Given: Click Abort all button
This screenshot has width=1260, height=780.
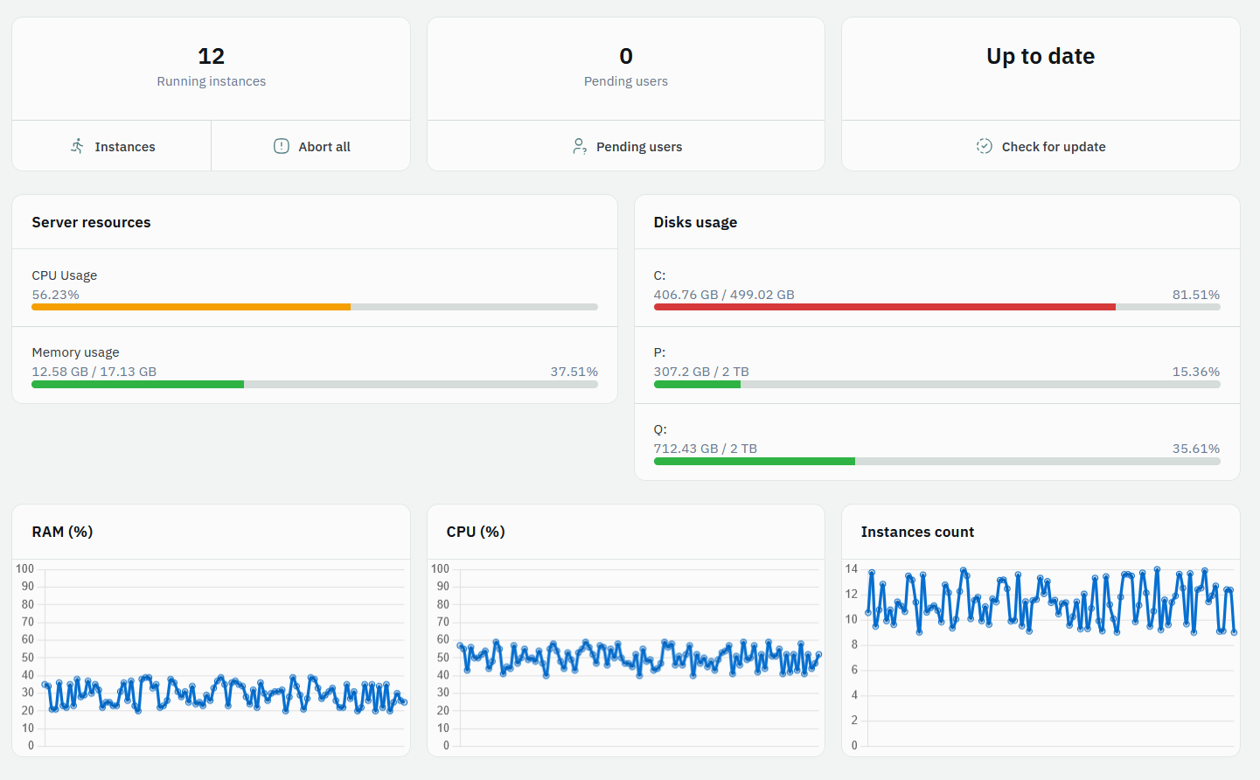Looking at the screenshot, I should pyautogui.click(x=311, y=146).
